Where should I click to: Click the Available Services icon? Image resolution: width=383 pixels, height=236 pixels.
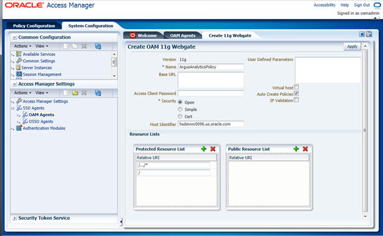(19, 54)
